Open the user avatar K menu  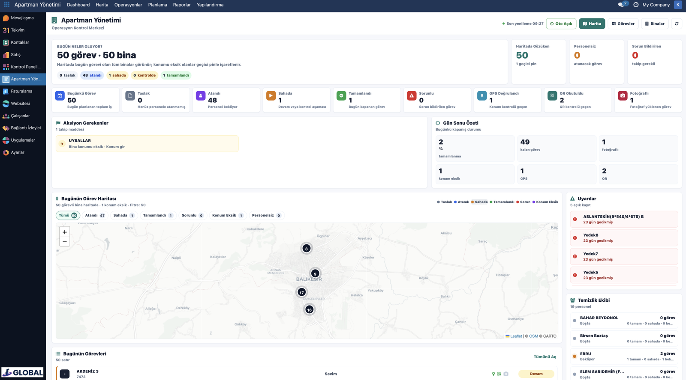pyautogui.click(x=678, y=5)
